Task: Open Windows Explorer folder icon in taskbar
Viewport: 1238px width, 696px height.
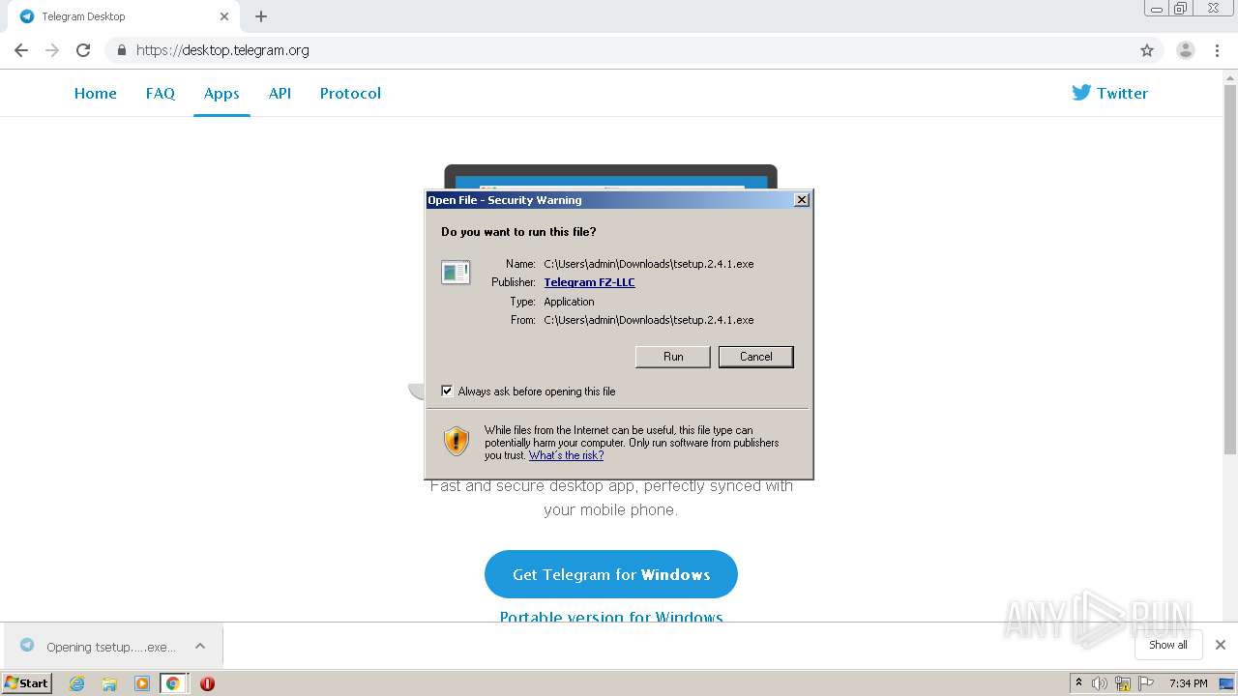Action: click(x=109, y=683)
